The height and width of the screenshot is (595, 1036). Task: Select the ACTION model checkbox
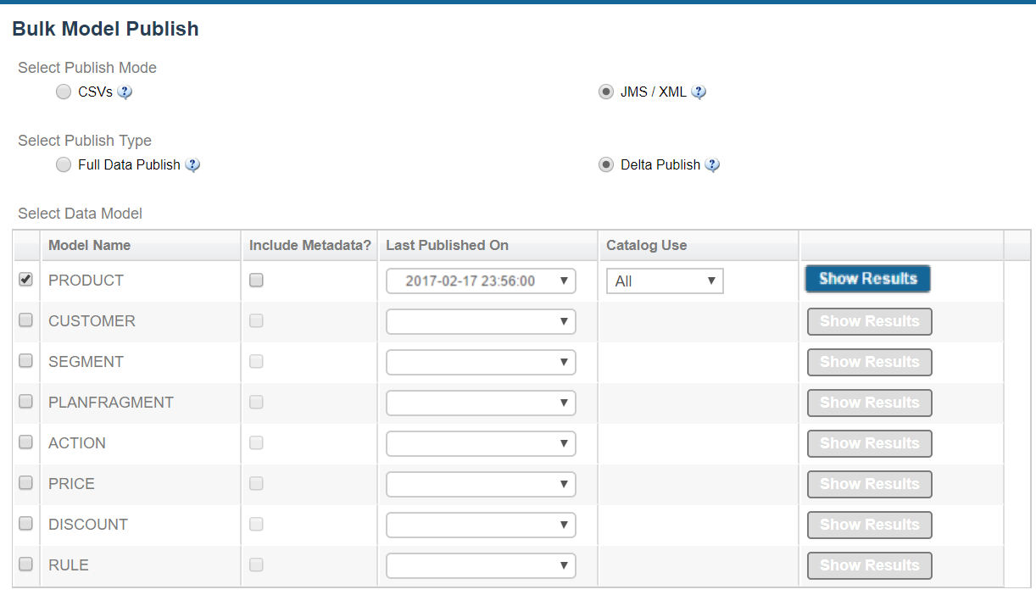click(26, 442)
